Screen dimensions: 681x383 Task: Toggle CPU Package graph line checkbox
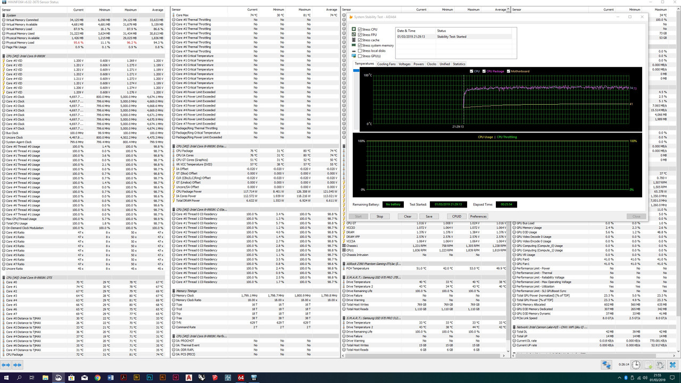(484, 71)
